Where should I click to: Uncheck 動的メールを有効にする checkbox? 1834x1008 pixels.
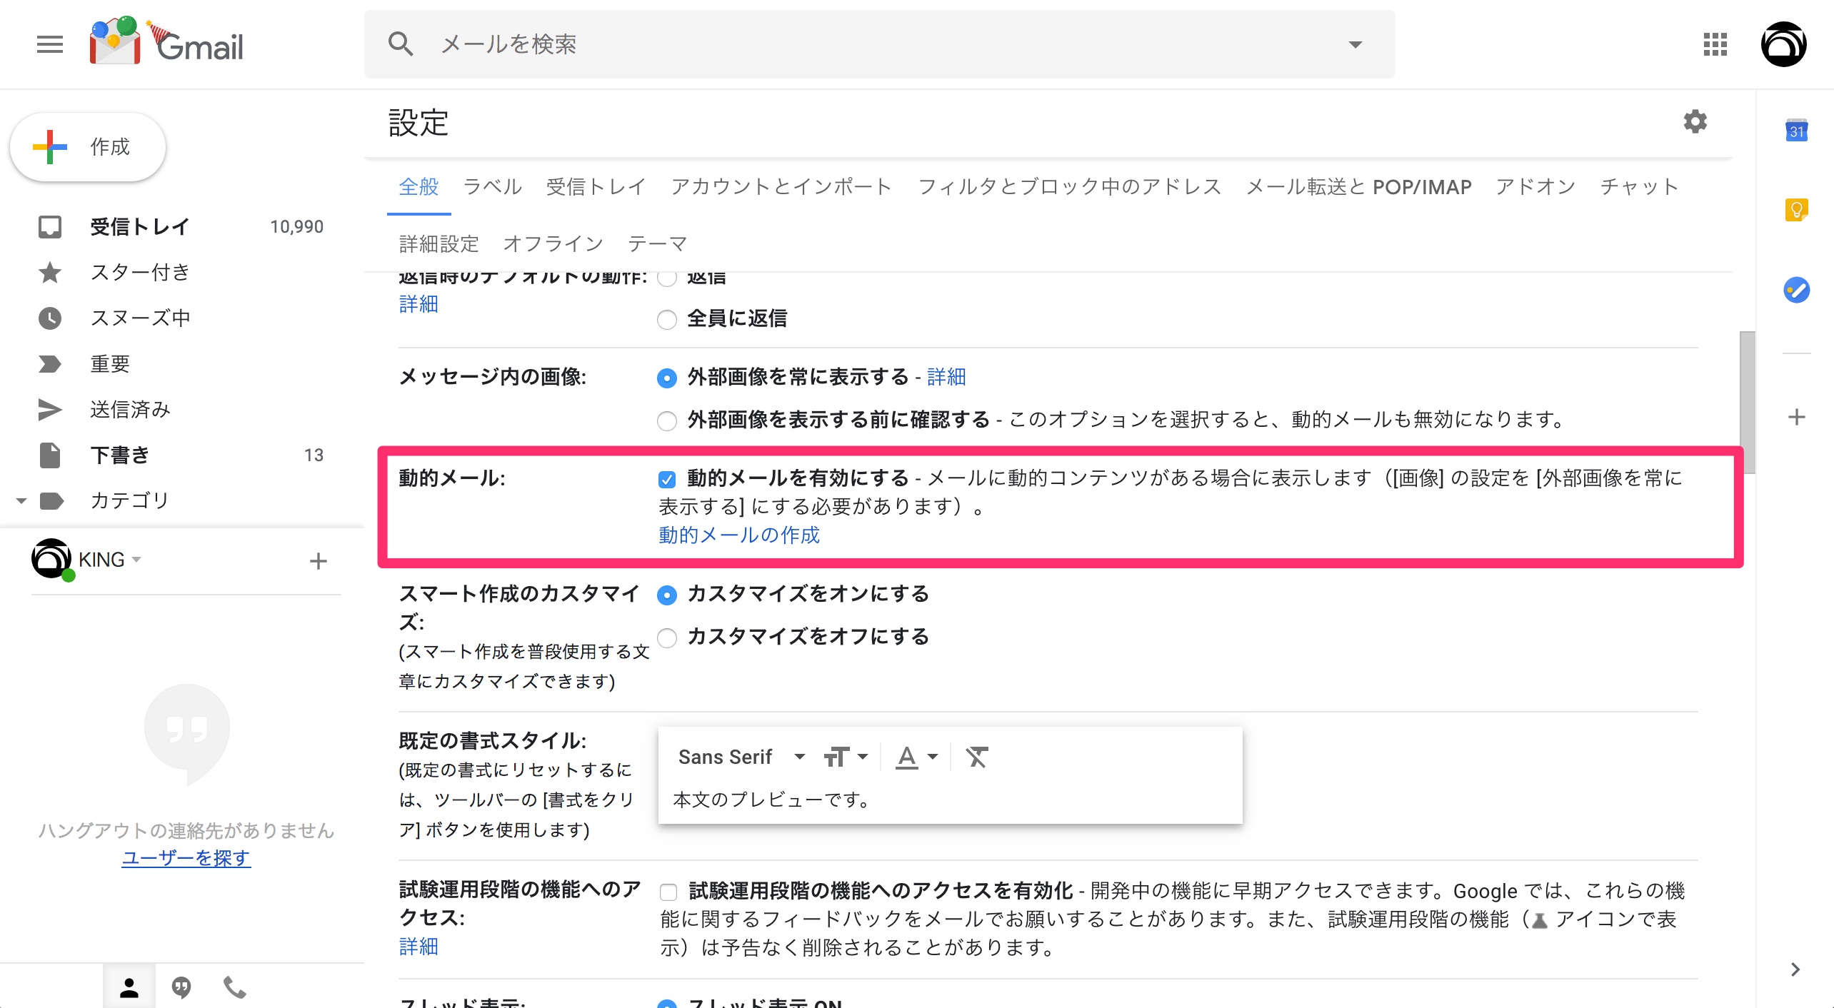[666, 480]
